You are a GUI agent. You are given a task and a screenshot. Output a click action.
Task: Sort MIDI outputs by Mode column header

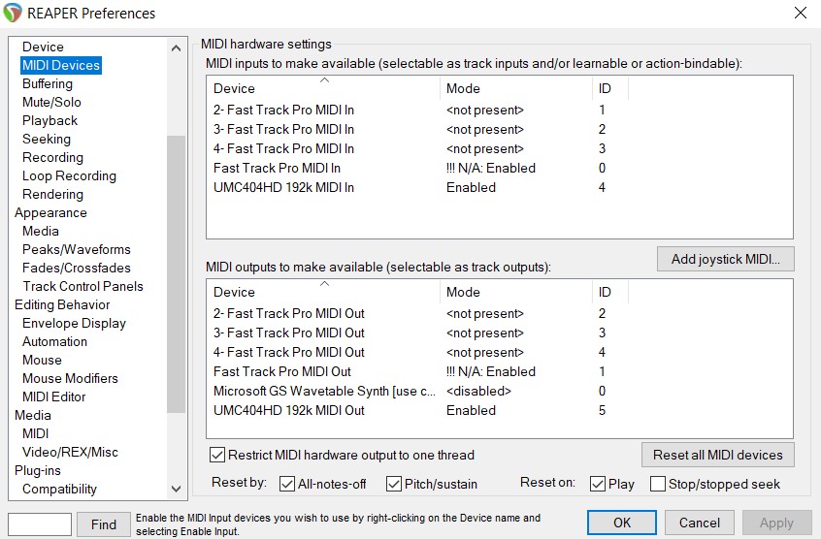point(514,292)
